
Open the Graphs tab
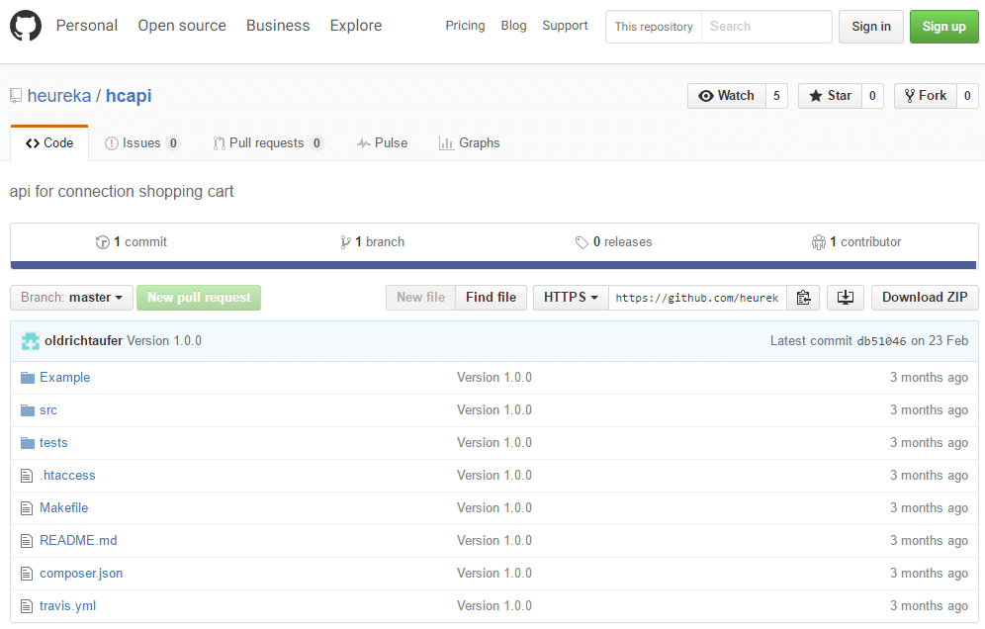tap(469, 143)
